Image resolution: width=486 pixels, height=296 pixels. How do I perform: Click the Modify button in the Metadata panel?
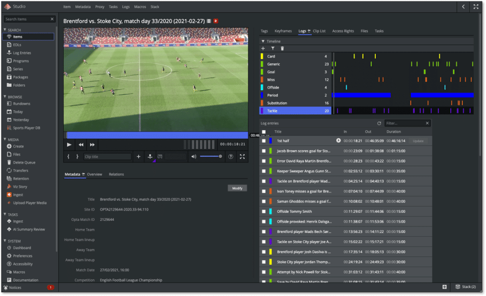[237, 188]
